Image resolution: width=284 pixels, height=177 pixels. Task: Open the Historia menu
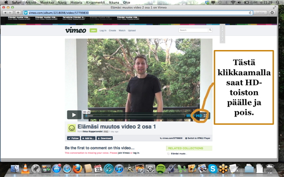76,2
